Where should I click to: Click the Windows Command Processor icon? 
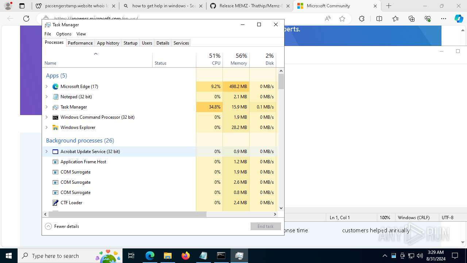(55, 117)
